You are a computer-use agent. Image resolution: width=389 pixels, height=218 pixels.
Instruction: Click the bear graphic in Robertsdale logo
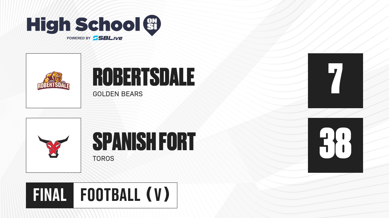[54, 78]
